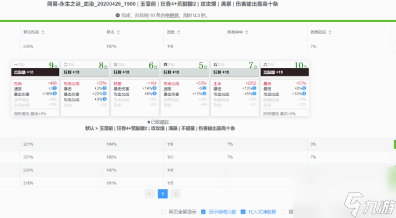The width and height of the screenshot is (396, 218).
Task: Click upgrade badge next to 暴击伤害 +22%
Action: pos(104,94)
